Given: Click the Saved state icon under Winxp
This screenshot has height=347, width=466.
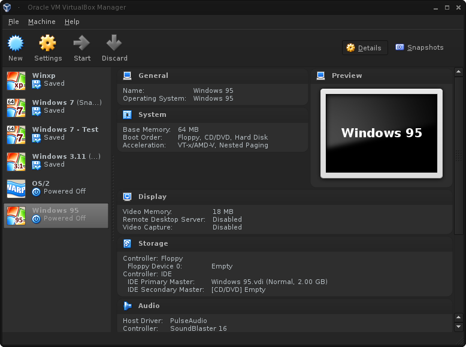Looking at the screenshot, I should [37, 85].
